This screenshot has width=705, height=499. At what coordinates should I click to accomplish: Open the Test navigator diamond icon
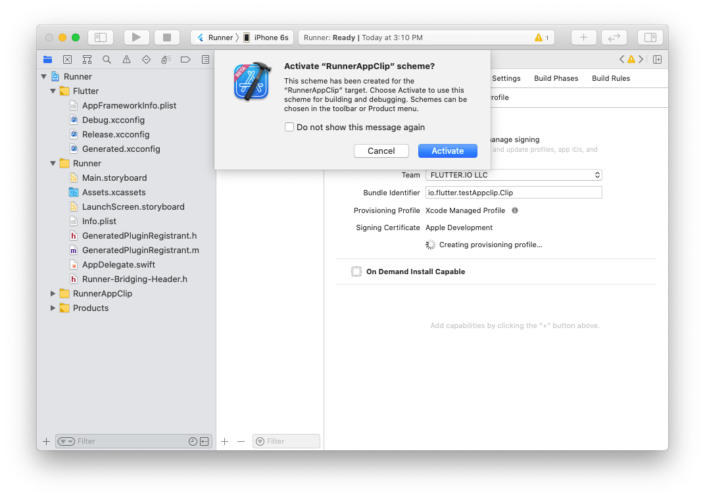[x=146, y=59]
